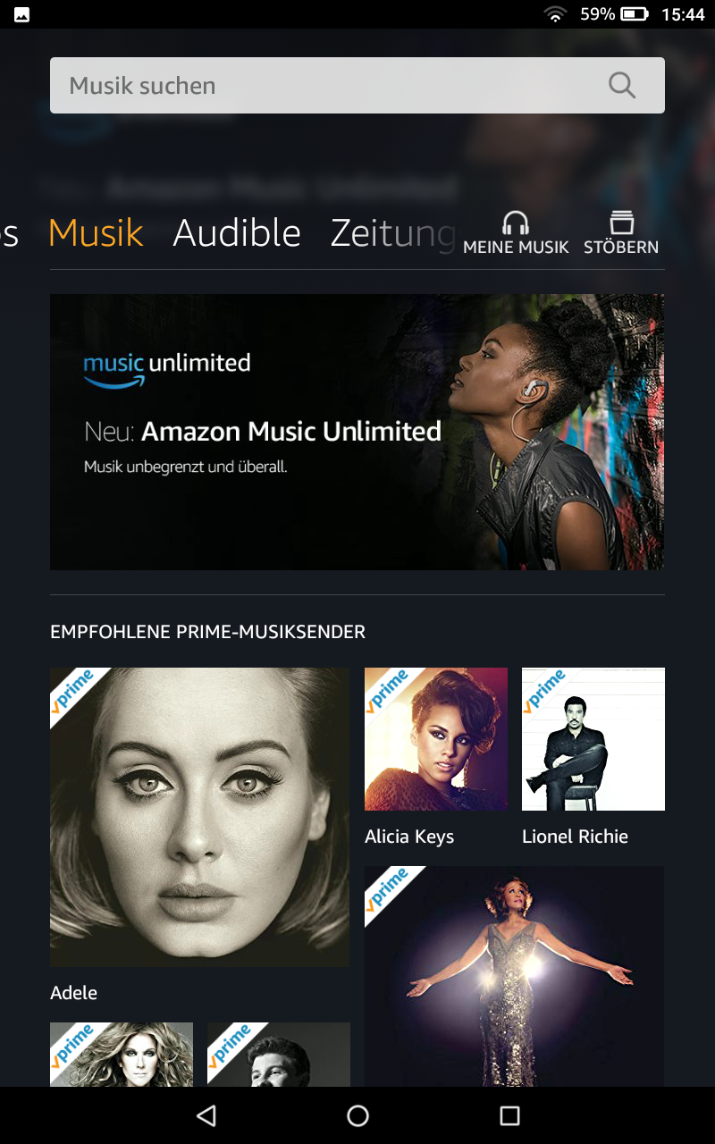Tap the battery indicator icon
715x1144 pixels.
(635, 14)
